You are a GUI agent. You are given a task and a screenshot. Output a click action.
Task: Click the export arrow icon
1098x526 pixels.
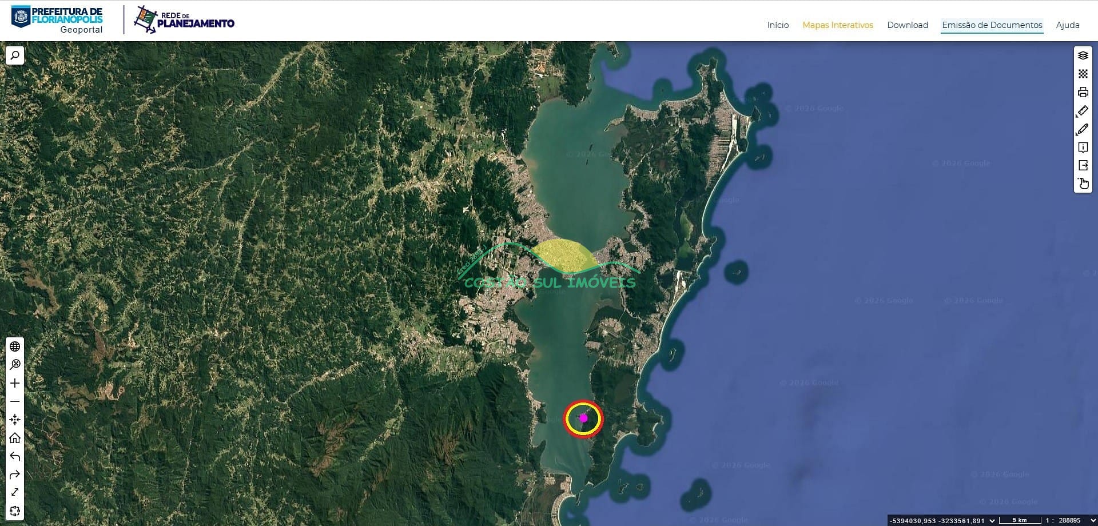1083,165
